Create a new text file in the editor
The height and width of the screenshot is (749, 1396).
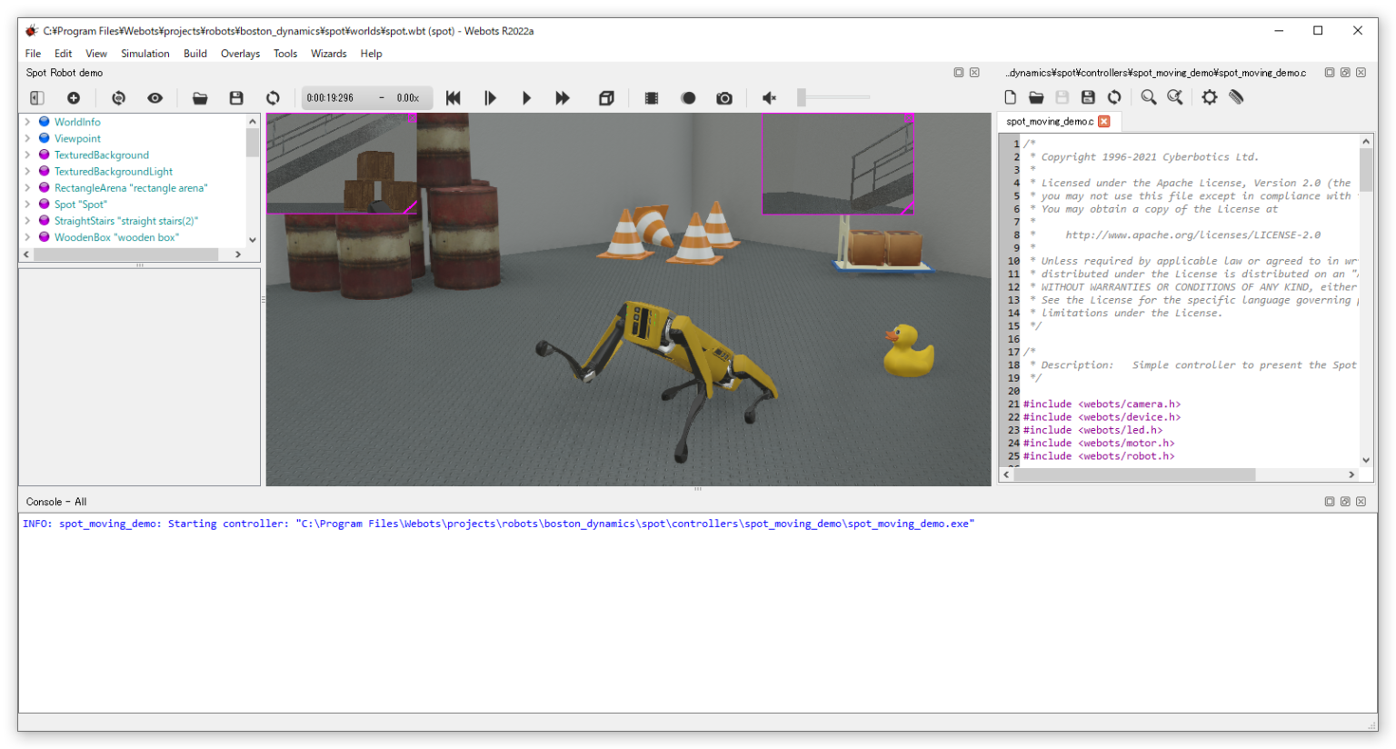1010,97
